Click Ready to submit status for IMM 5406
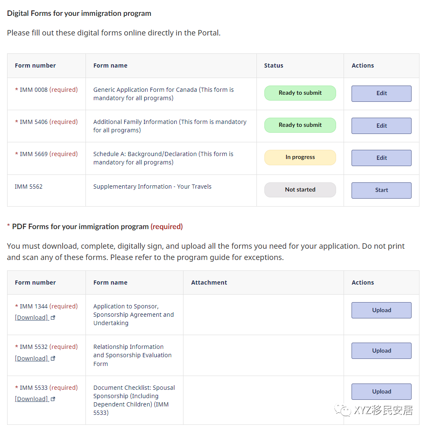 (300, 125)
